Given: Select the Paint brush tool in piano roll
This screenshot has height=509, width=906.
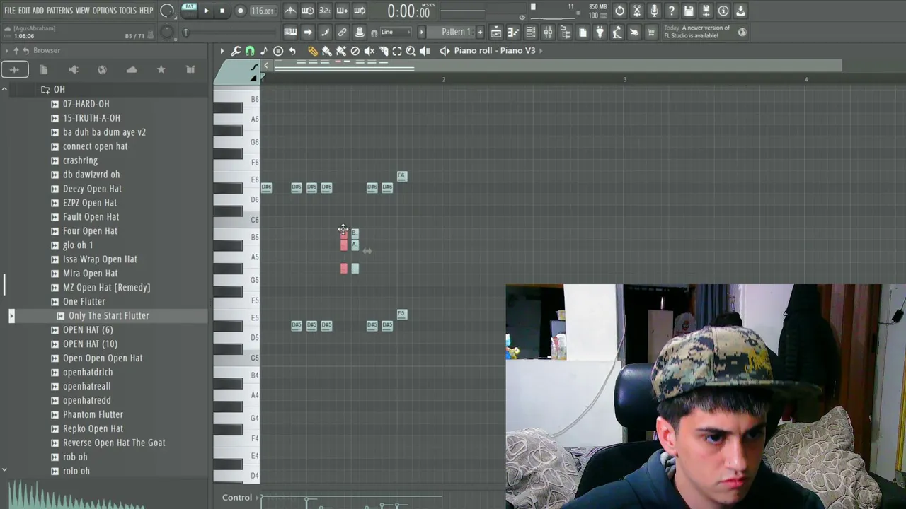Looking at the screenshot, I should [x=326, y=51].
